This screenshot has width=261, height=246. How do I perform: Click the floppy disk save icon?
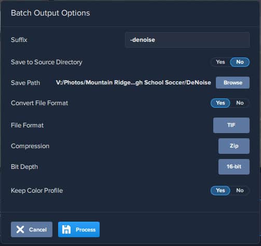pos(66,229)
